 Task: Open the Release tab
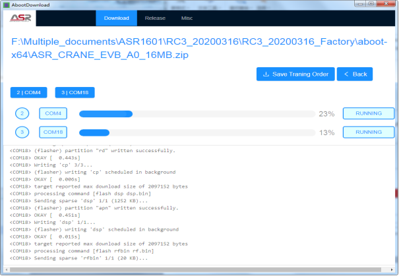[155, 18]
